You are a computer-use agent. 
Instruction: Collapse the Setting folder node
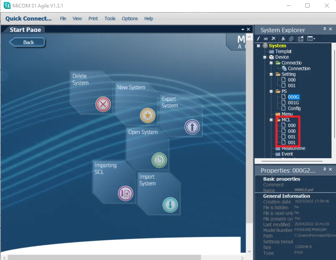[271, 74]
